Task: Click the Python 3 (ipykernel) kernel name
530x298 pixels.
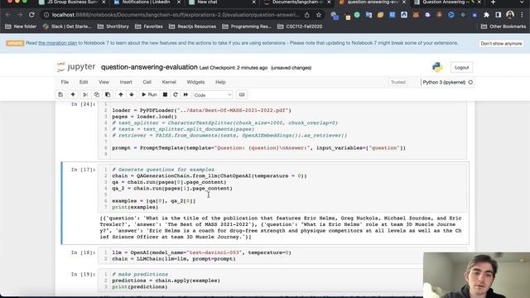Action: [x=444, y=82]
